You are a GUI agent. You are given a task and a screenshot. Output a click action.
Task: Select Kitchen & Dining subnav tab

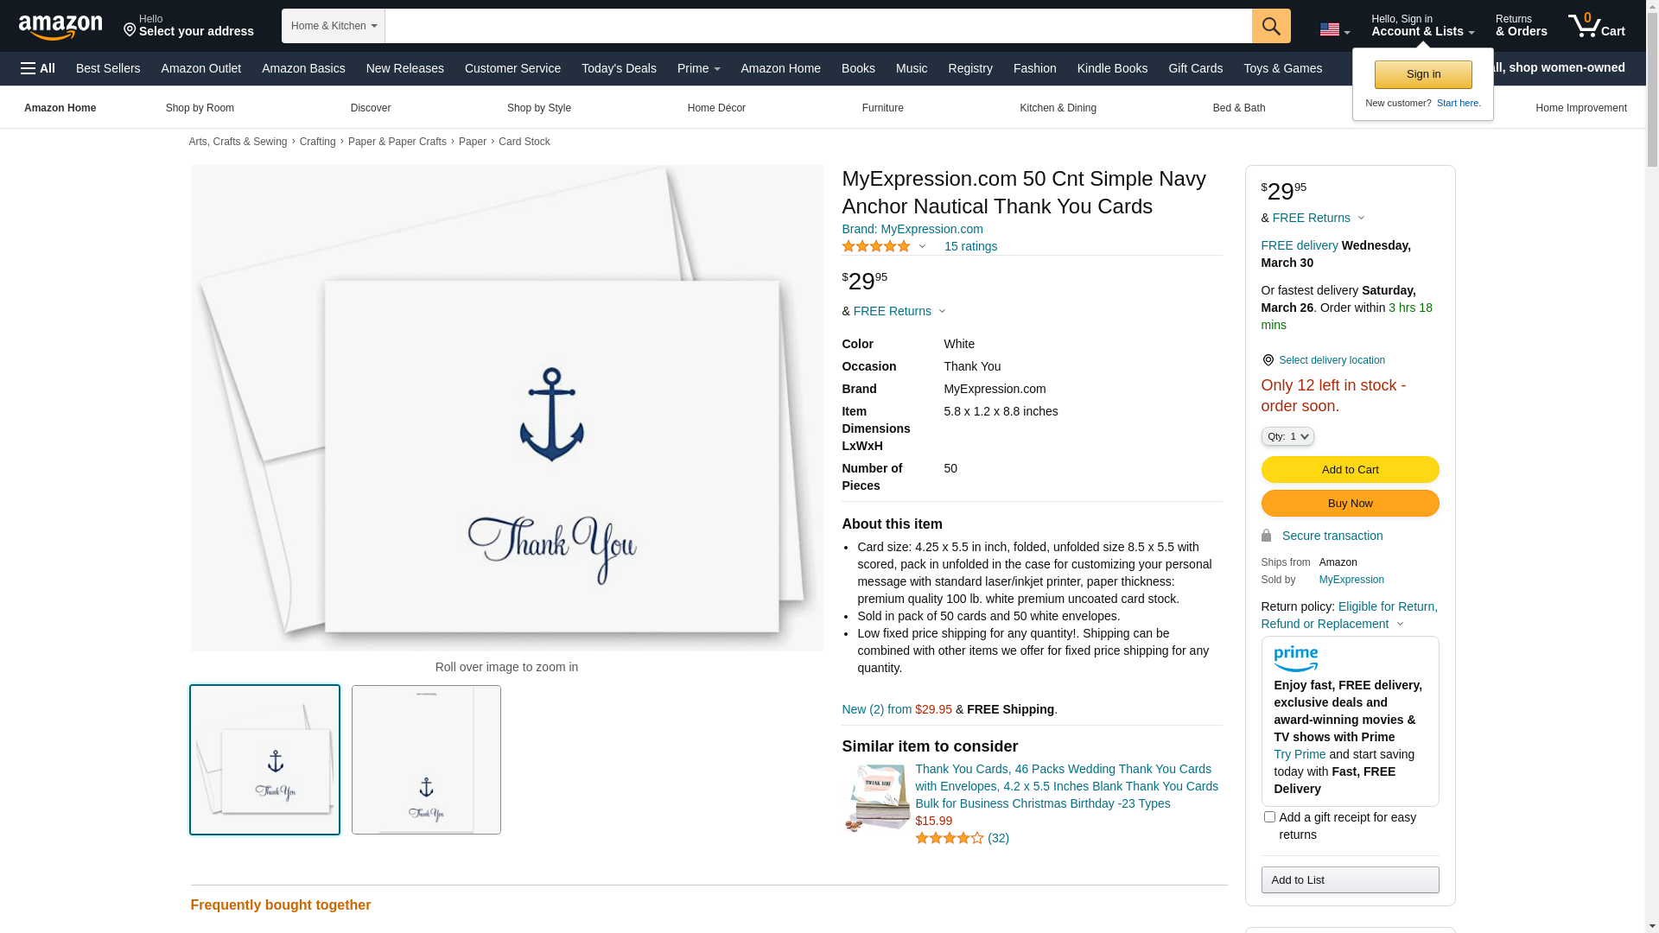(x=1058, y=108)
